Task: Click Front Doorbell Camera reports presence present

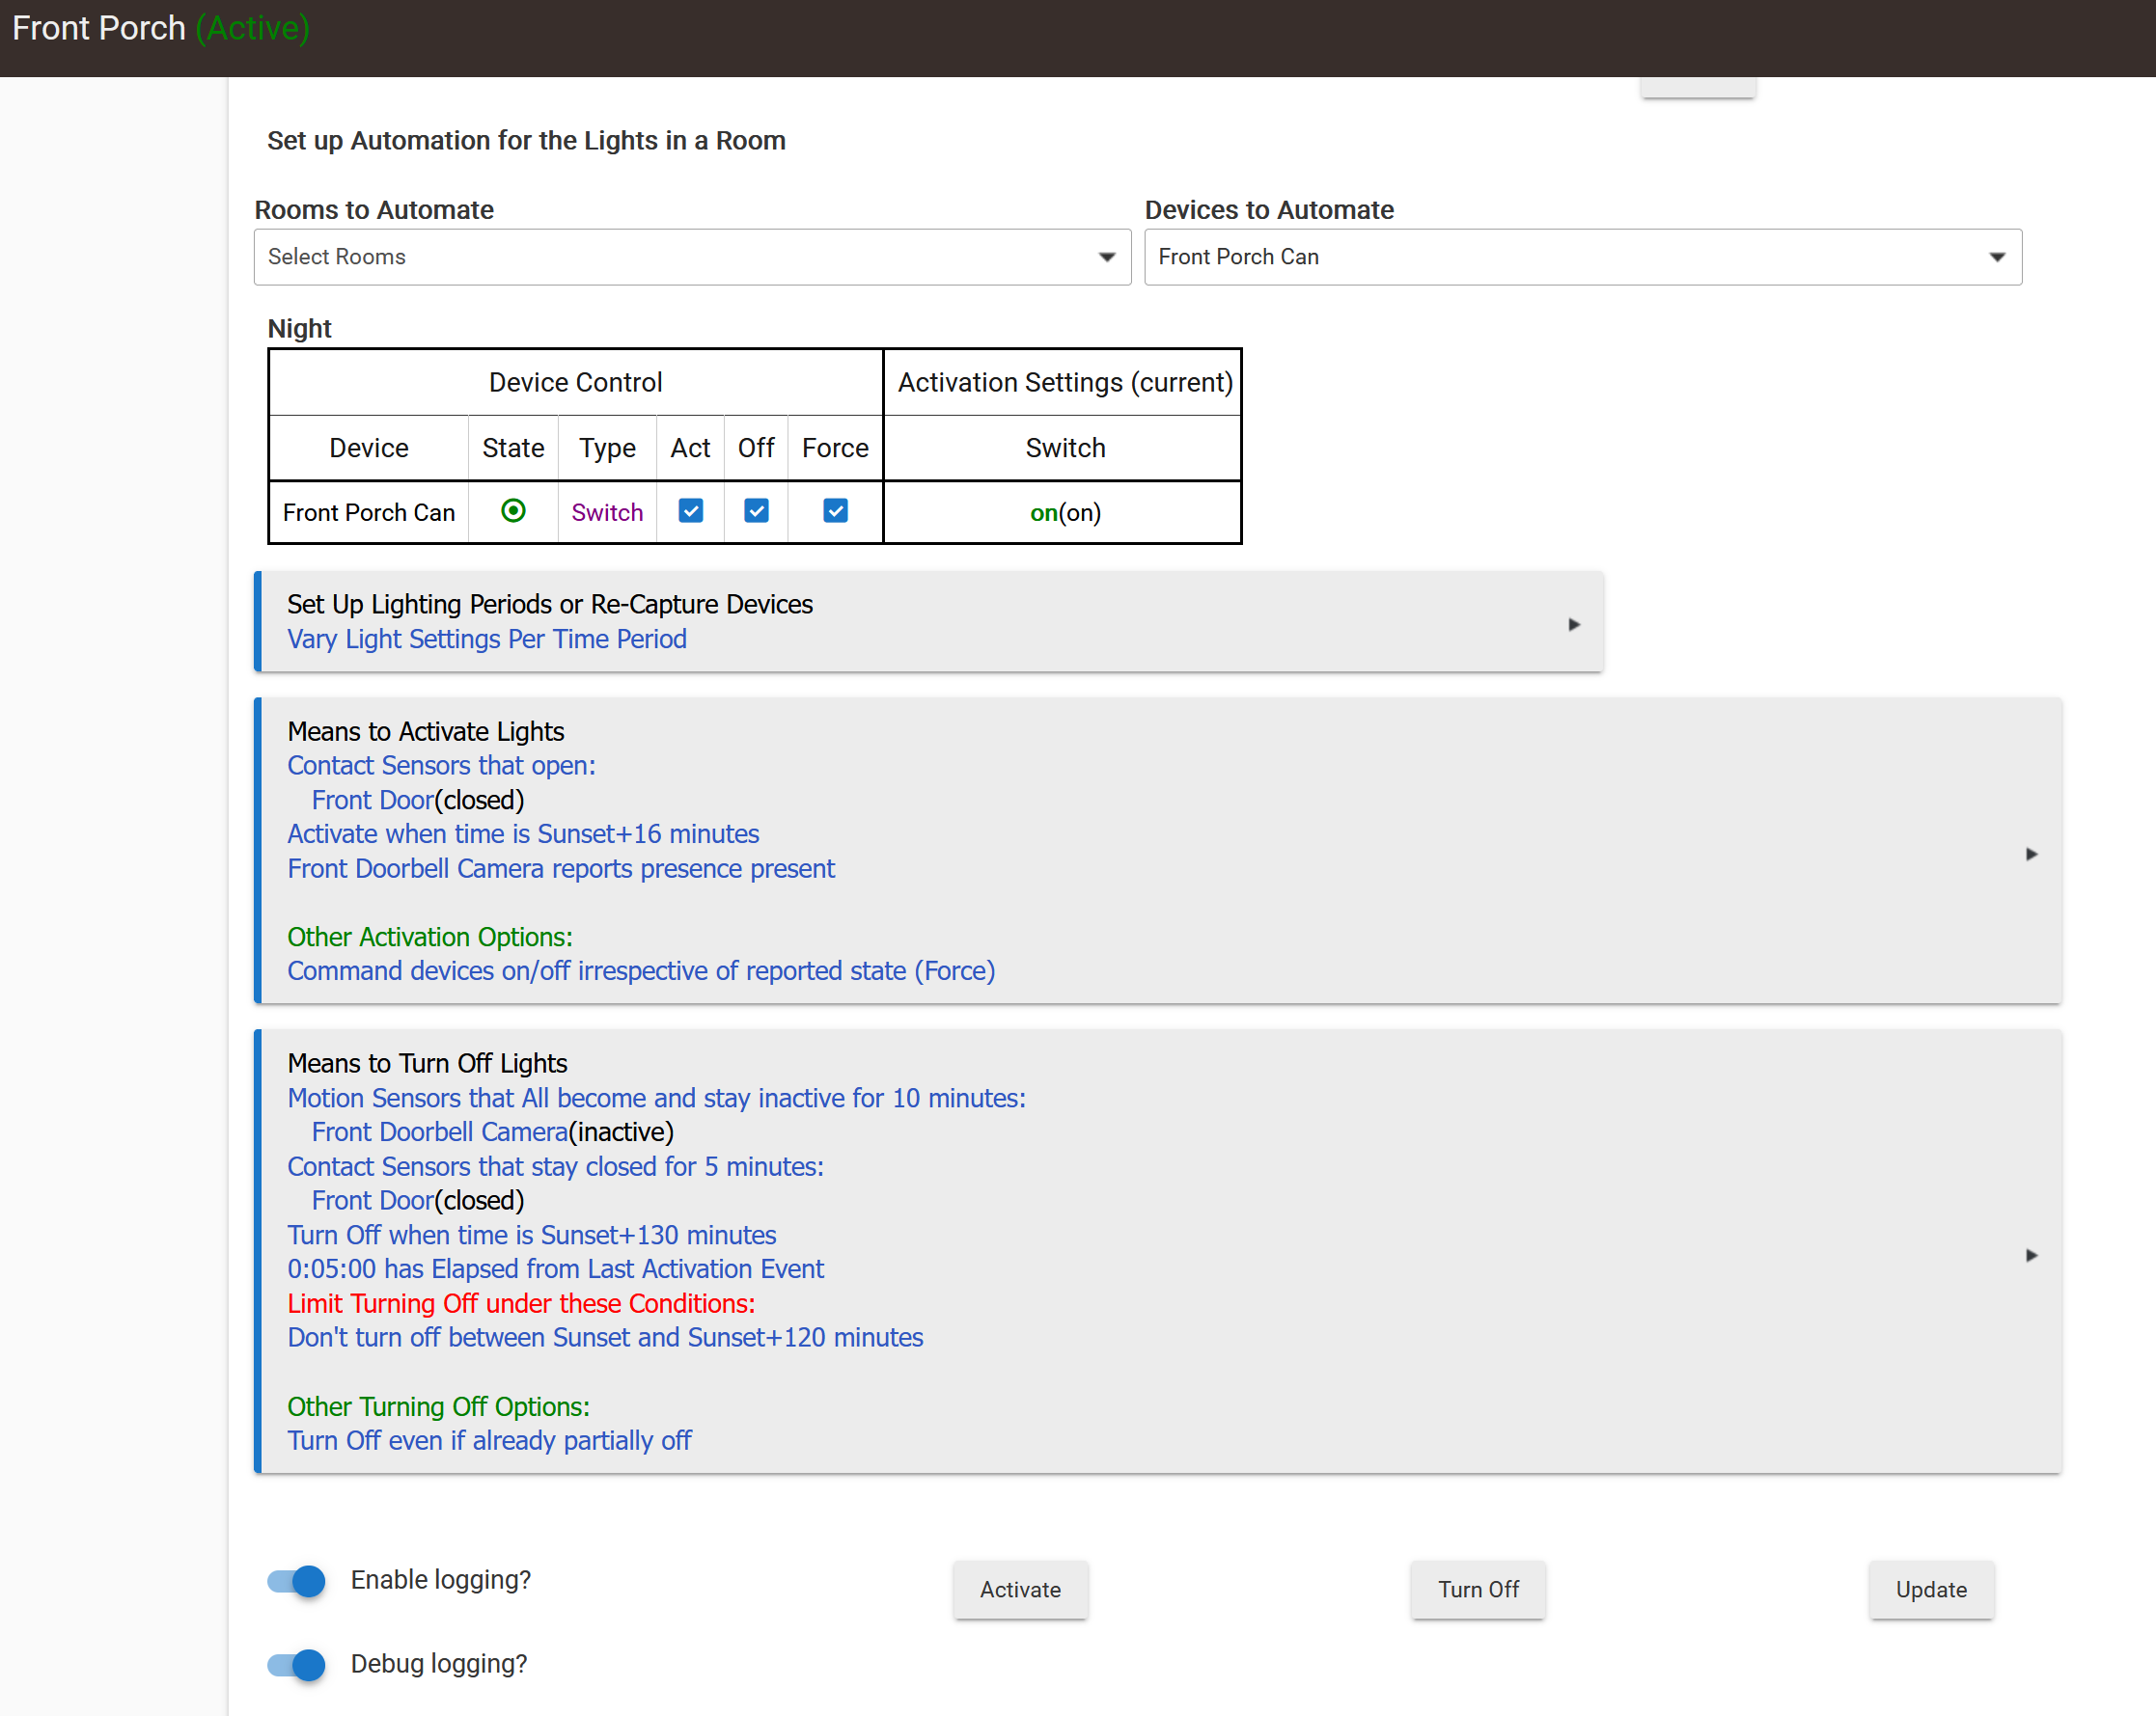Action: tap(561, 868)
